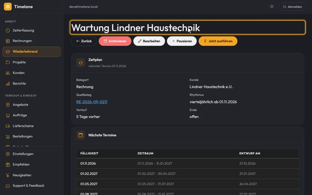Open Angebote document icon in sidebar

coord(8,105)
